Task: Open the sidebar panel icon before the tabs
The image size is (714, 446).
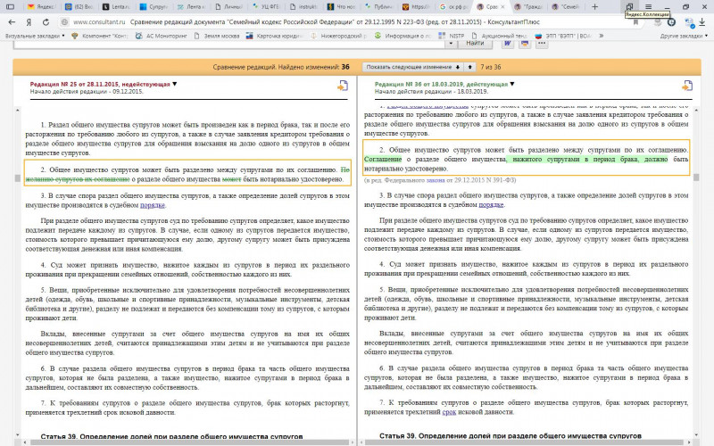Action: (x=10, y=7)
